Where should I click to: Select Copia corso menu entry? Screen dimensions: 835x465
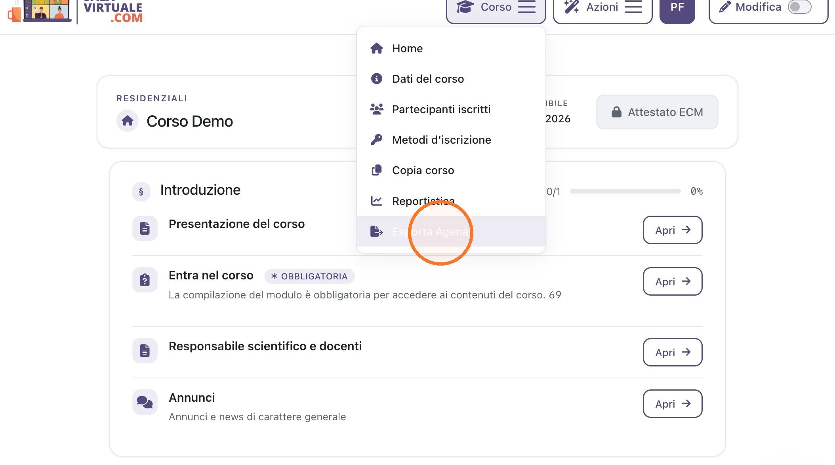pos(451,170)
